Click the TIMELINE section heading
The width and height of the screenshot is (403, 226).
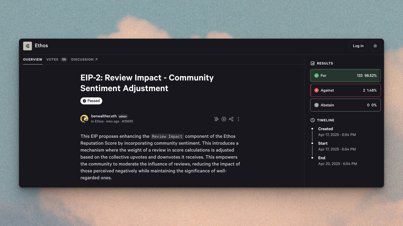pos(326,120)
